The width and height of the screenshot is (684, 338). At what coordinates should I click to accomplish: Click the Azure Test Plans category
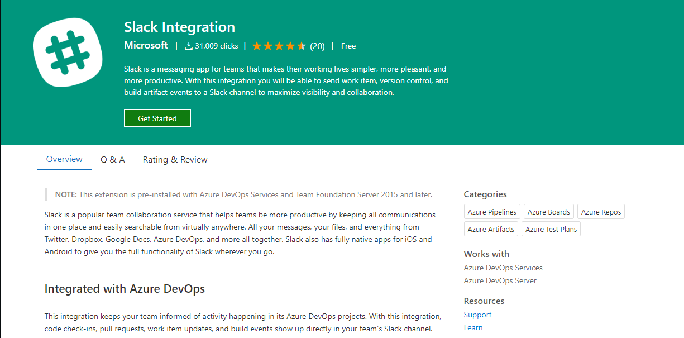point(551,228)
